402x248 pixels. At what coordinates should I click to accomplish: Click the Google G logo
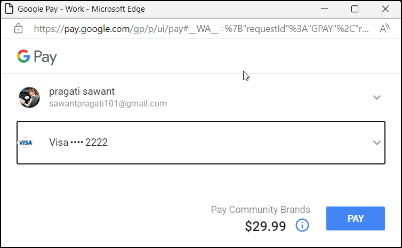(23, 56)
